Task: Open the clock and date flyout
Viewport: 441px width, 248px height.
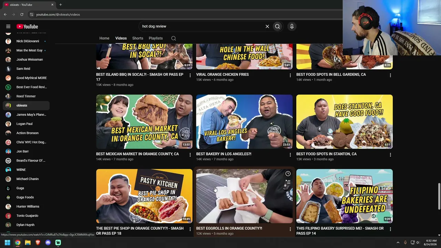Action: [430, 242]
